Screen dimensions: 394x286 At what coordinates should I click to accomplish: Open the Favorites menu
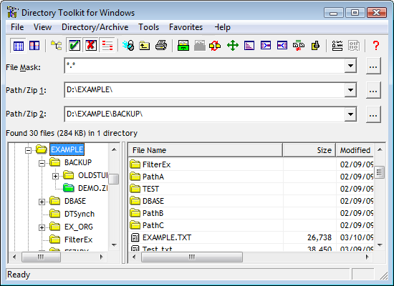pos(186,27)
